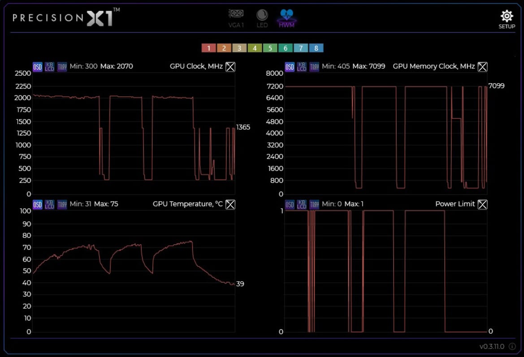Close the GPU Memory Clock graph
The height and width of the screenshot is (357, 524).
pos(482,67)
